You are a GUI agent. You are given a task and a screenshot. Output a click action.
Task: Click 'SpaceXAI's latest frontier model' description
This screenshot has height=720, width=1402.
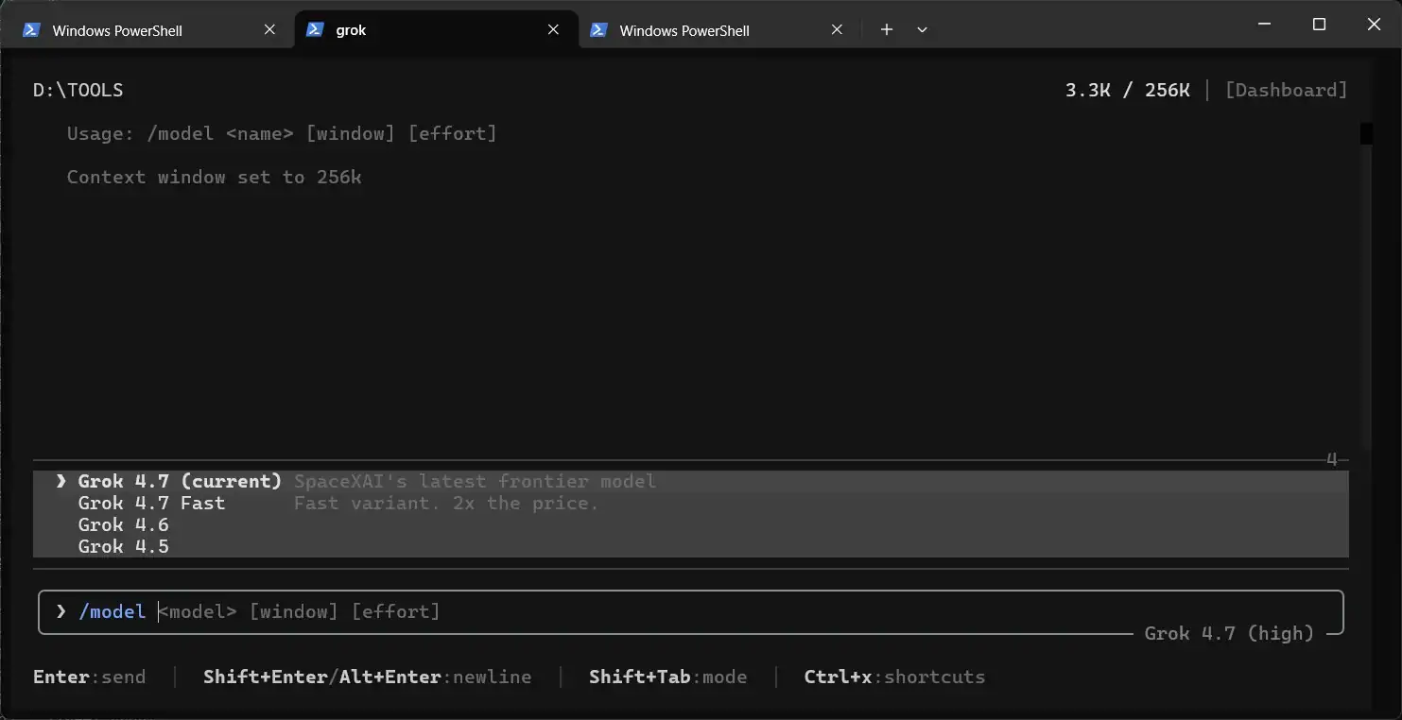point(475,481)
